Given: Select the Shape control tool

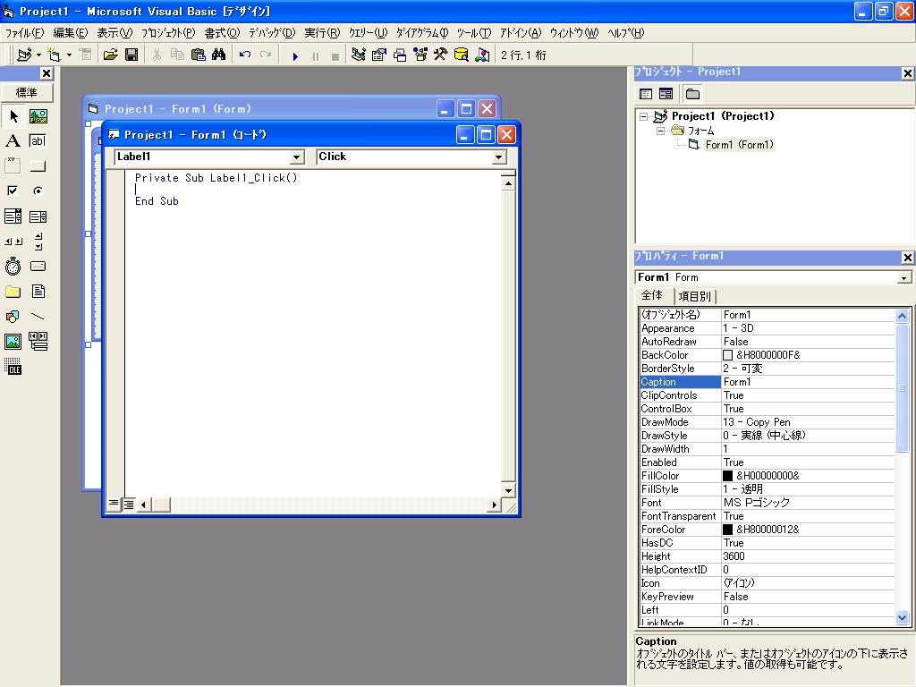Looking at the screenshot, I should (x=13, y=317).
